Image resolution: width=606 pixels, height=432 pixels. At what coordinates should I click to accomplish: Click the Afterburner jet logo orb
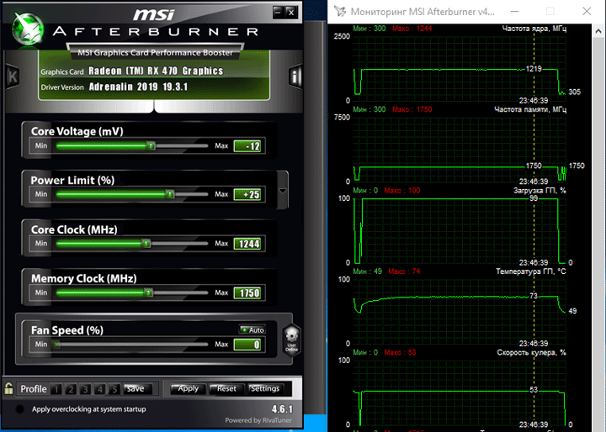(28, 29)
